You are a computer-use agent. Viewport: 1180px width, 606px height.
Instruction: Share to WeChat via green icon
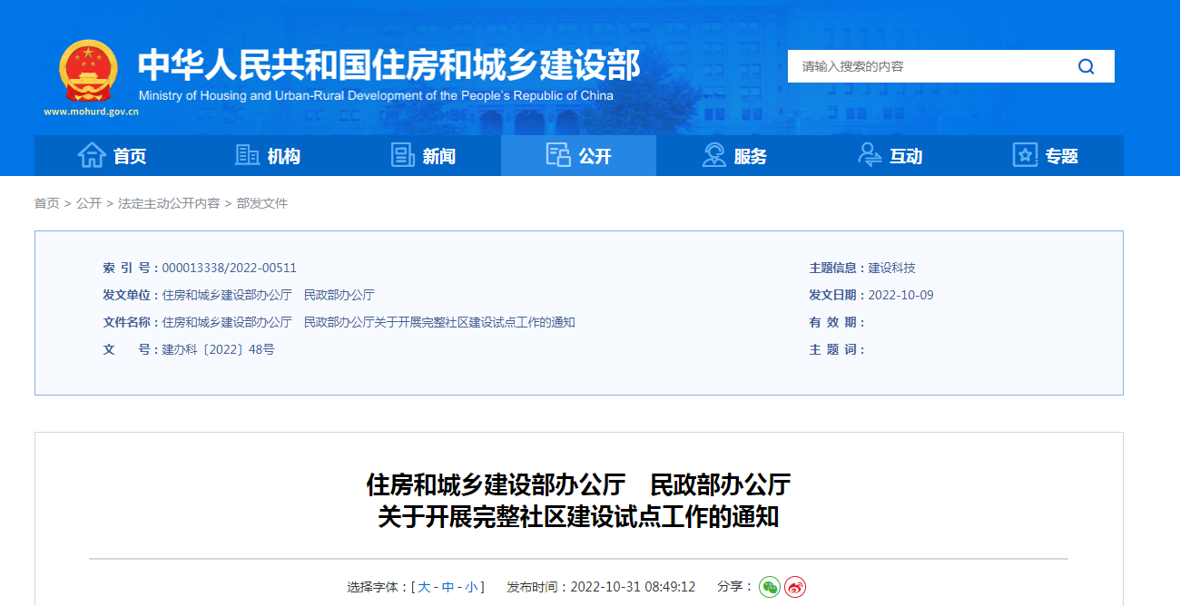(770, 587)
